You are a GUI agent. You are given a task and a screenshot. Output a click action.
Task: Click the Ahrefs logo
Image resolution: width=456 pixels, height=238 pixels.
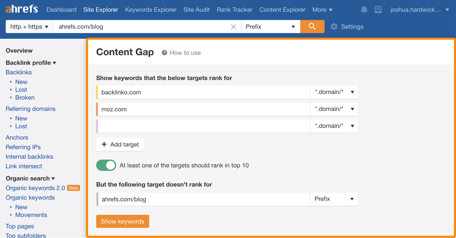[22, 9]
